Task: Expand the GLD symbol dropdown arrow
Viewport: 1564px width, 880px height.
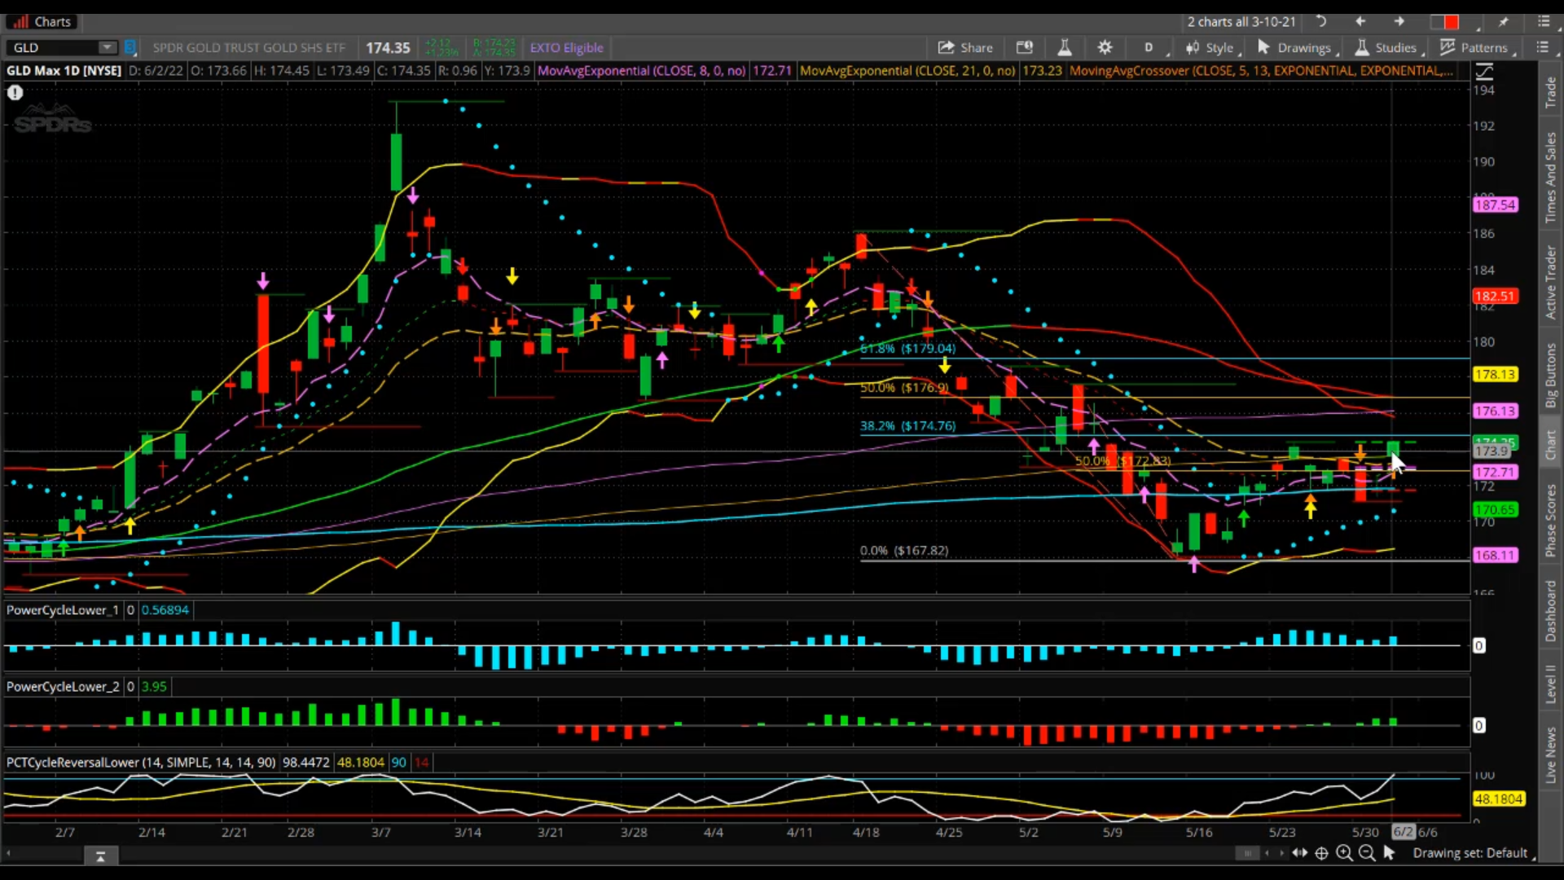Action: coord(108,47)
